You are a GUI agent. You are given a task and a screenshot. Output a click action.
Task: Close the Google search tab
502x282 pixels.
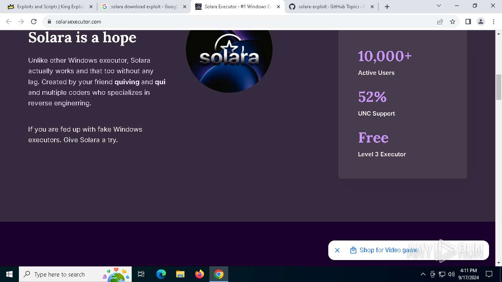pos(185,7)
